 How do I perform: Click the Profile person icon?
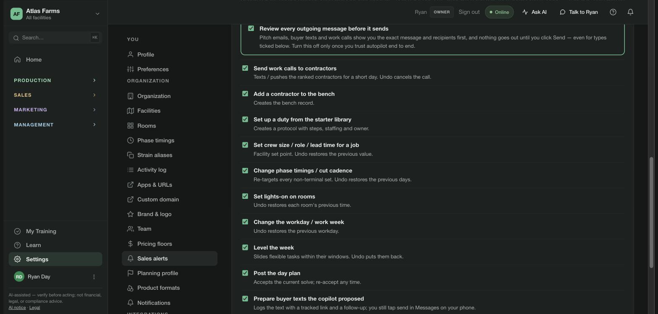[x=131, y=54]
